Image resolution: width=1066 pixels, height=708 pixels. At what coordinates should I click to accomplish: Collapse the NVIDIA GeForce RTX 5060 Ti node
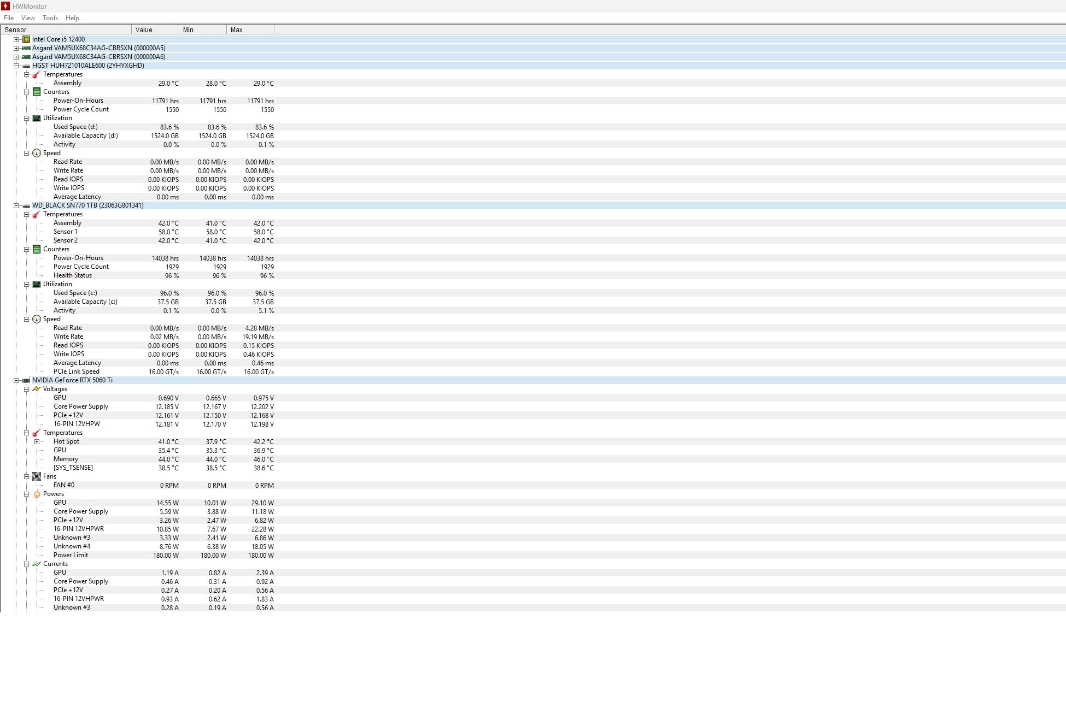pyautogui.click(x=16, y=380)
